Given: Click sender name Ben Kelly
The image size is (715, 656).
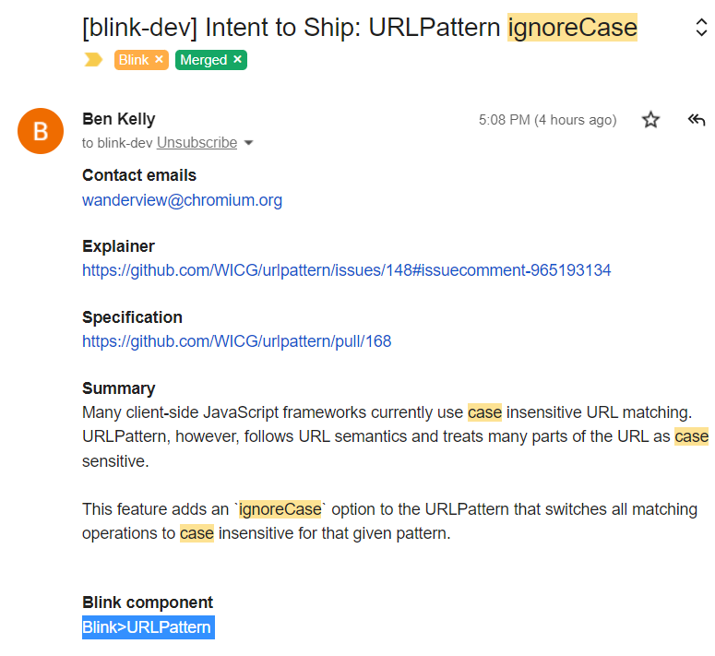Looking at the screenshot, I should coord(119,119).
